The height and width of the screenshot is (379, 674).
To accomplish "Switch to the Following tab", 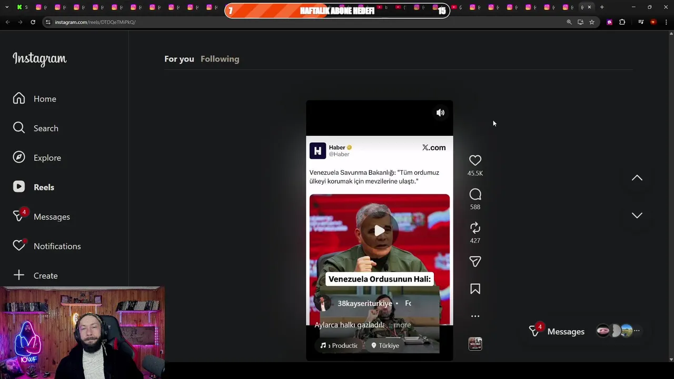I will [220, 59].
